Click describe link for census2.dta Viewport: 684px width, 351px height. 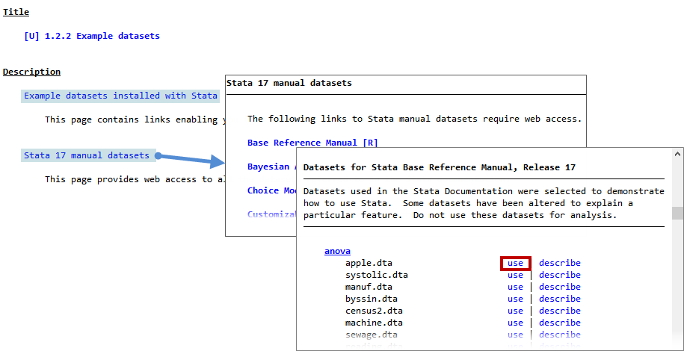point(560,311)
